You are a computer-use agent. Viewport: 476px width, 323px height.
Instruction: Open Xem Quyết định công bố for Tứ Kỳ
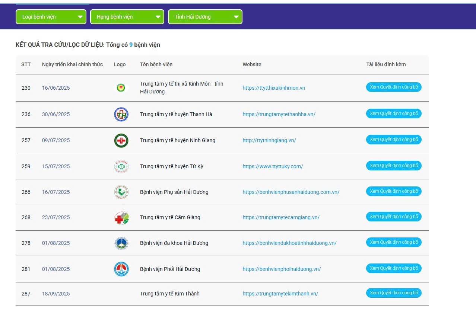click(x=394, y=166)
